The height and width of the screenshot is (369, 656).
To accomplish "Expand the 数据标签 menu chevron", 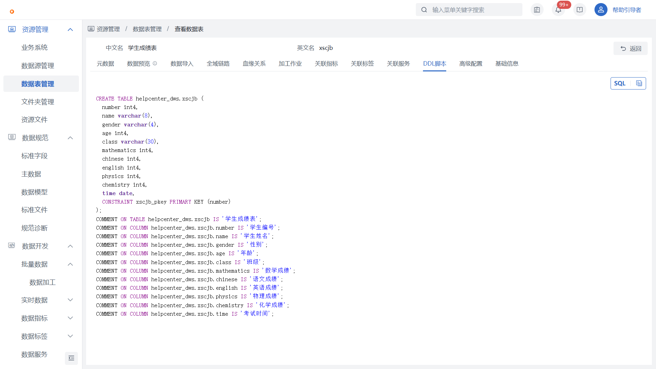I will (x=70, y=336).
